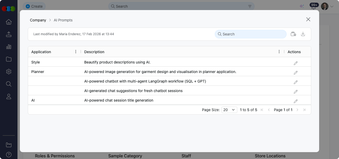Open the upload icon in left sidebar
The height and width of the screenshot is (159, 339).
(9, 34)
